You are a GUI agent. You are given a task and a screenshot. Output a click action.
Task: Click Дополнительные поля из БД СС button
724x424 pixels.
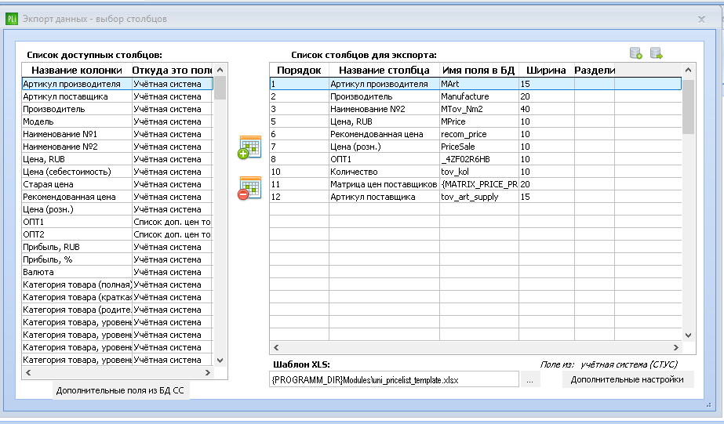point(120,390)
